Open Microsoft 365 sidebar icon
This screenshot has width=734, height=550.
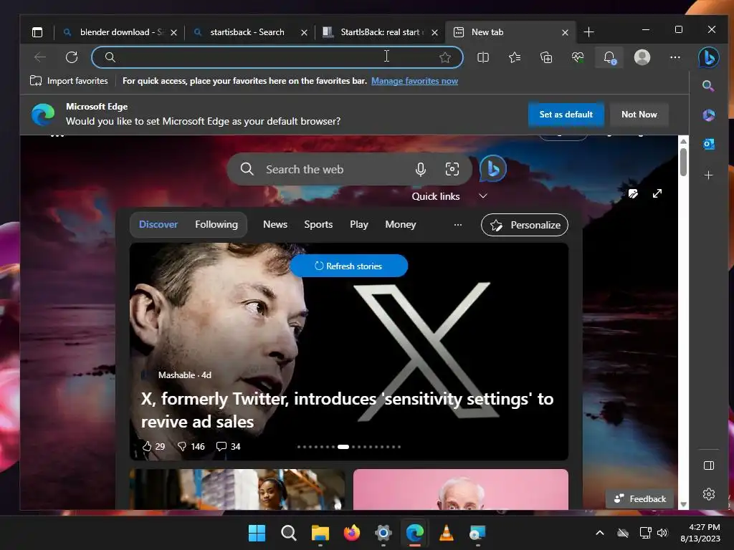tap(708, 115)
